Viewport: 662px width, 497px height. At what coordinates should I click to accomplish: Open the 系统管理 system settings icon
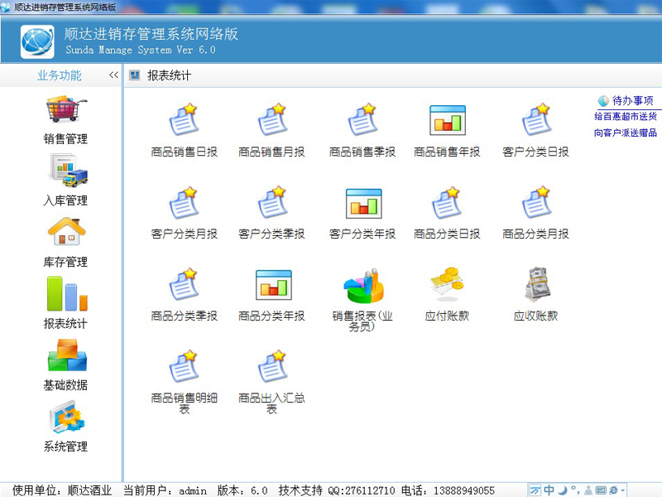click(x=66, y=417)
